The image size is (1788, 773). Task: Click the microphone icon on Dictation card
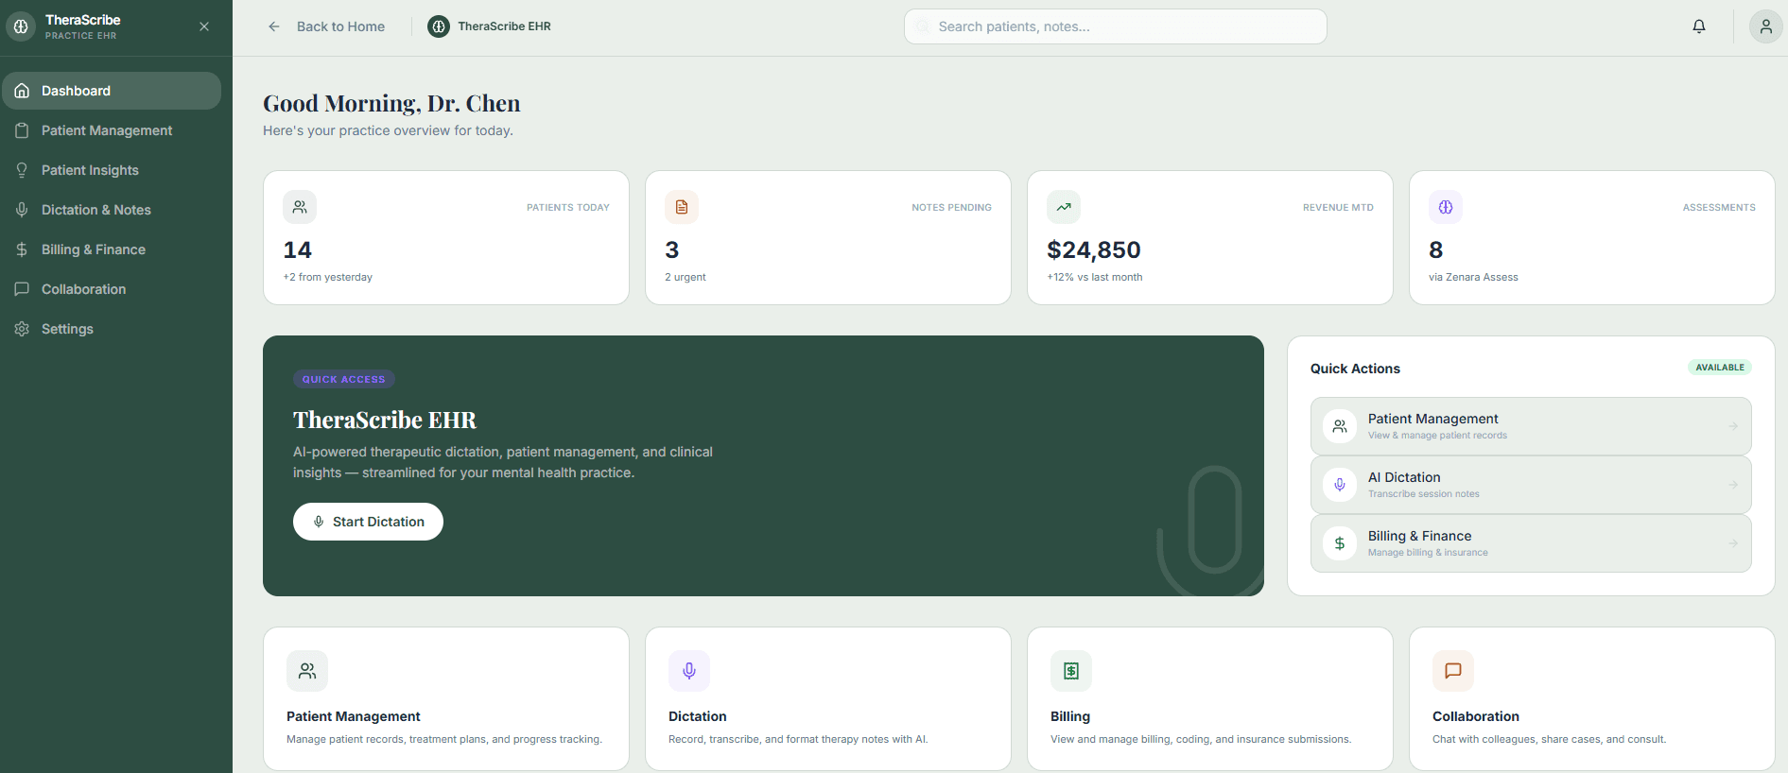(x=689, y=671)
